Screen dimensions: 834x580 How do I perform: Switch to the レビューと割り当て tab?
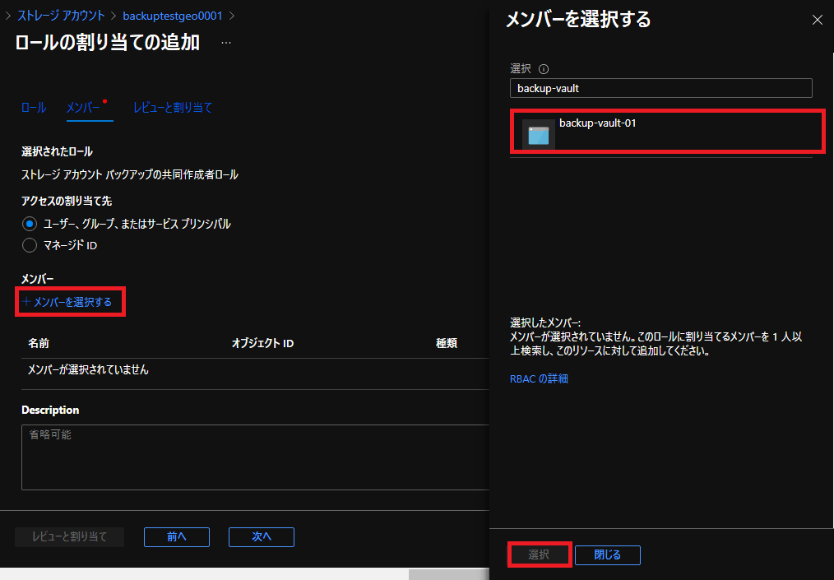pyautogui.click(x=173, y=108)
